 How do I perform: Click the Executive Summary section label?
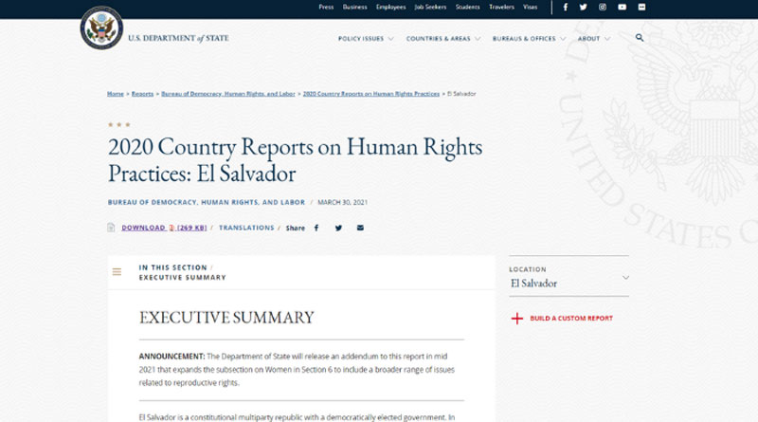[x=182, y=278]
